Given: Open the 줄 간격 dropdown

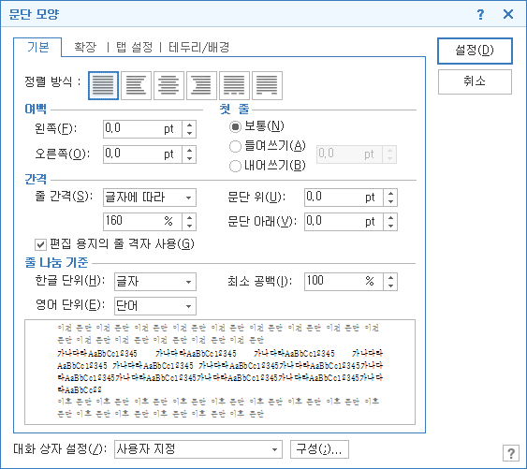Looking at the screenshot, I should [x=150, y=198].
